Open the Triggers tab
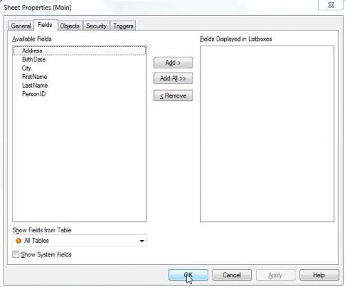 123,26
